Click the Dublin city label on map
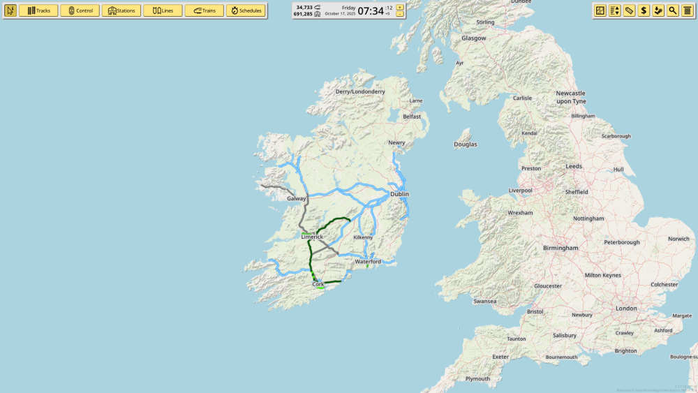698x393 pixels. [x=399, y=194]
